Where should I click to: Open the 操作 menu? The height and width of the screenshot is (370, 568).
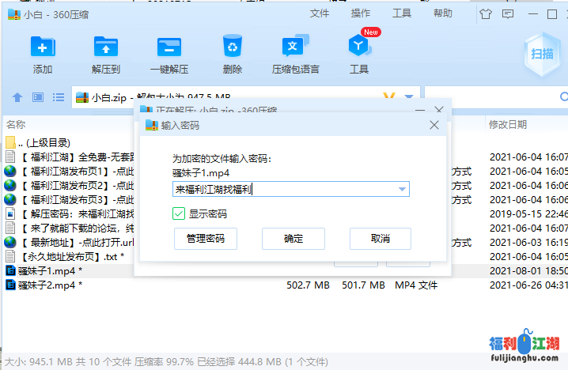[x=361, y=13]
